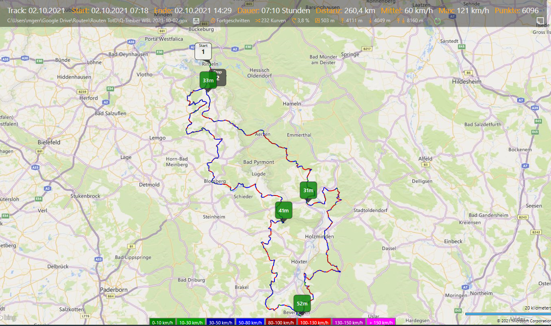The width and height of the screenshot is (551, 326).
Task: Click the > 150 km/h magenta legend box
Action: (380, 323)
